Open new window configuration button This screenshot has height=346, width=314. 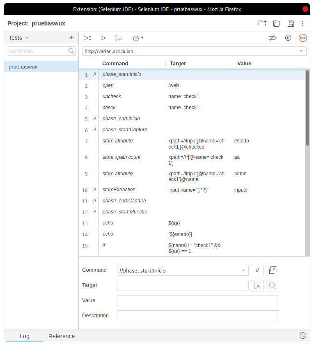click(x=273, y=270)
